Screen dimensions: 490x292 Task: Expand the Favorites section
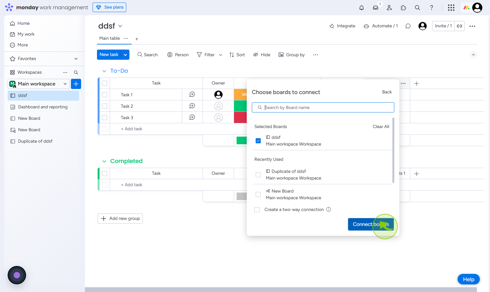[76, 59]
